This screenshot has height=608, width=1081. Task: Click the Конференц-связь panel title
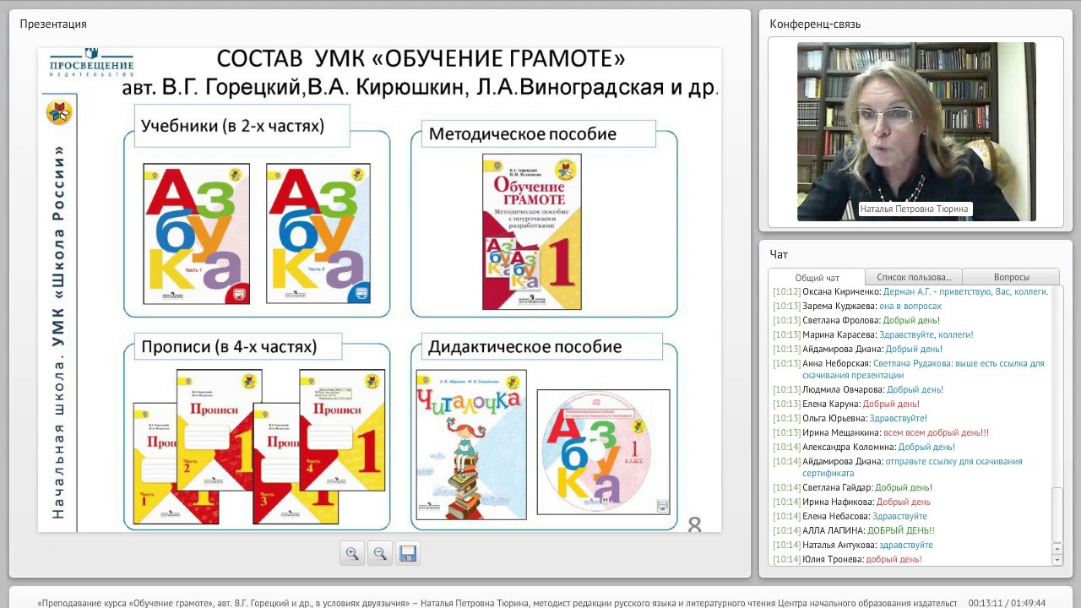(815, 24)
